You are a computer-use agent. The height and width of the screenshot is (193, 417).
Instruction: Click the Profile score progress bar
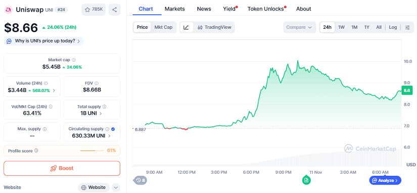tap(92, 151)
